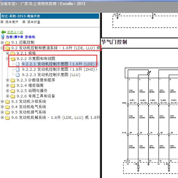Screen dimensions: 178x178
Task: Click folder icon of 9.2.5 说明与操作
Action: [x=13, y=91]
